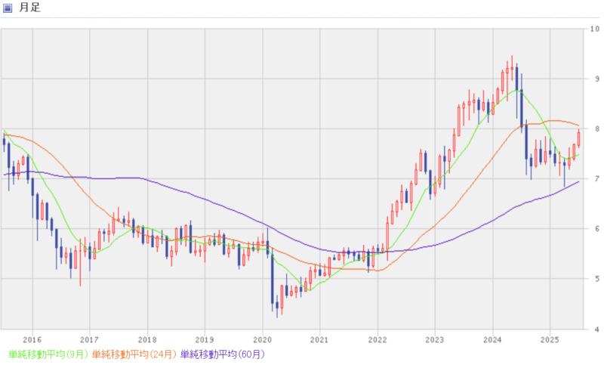The image size is (604, 365).
Task: Click the 4 value on the price axis
Action: [x=597, y=329]
